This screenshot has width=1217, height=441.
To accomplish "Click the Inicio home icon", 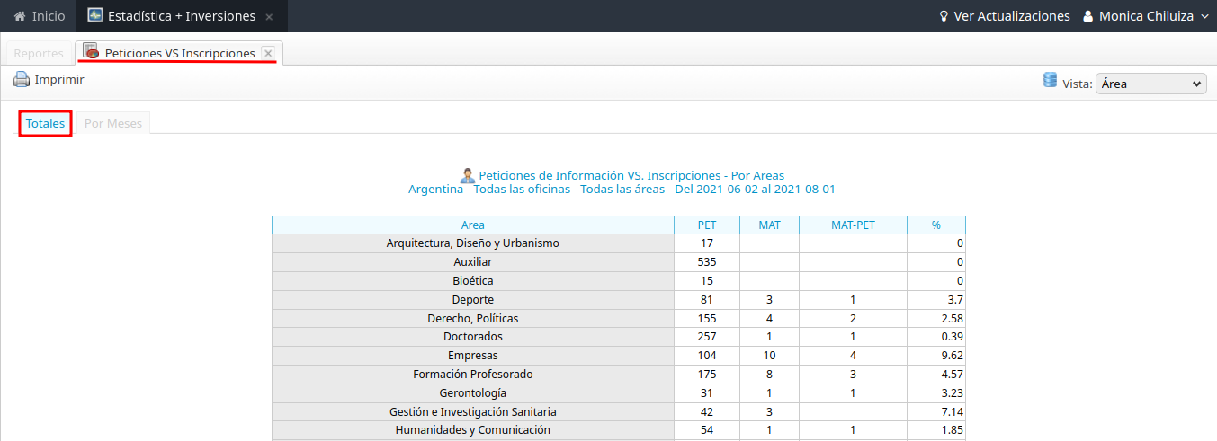I will (x=19, y=16).
